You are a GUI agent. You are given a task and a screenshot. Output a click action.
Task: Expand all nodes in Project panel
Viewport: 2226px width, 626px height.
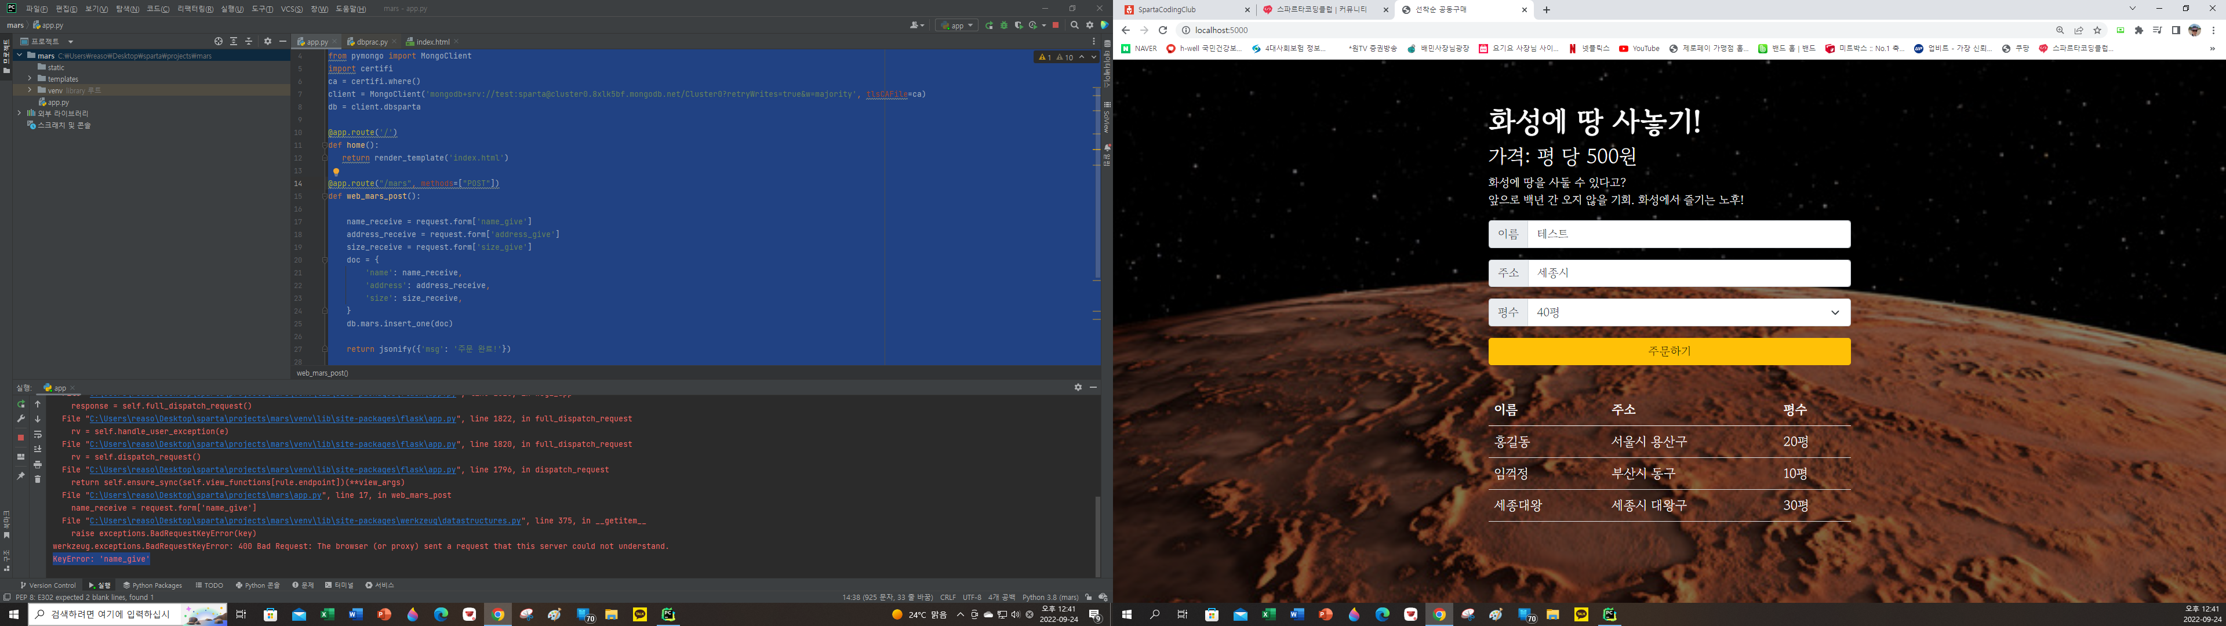coord(233,42)
